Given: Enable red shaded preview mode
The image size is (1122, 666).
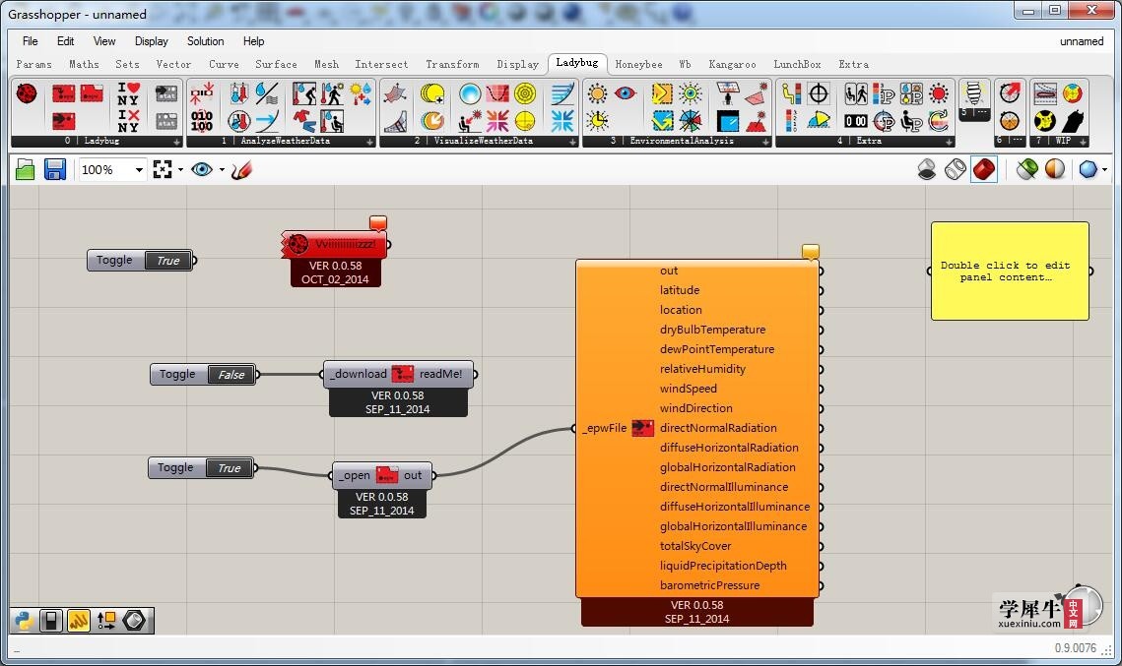Looking at the screenshot, I should click(x=984, y=169).
